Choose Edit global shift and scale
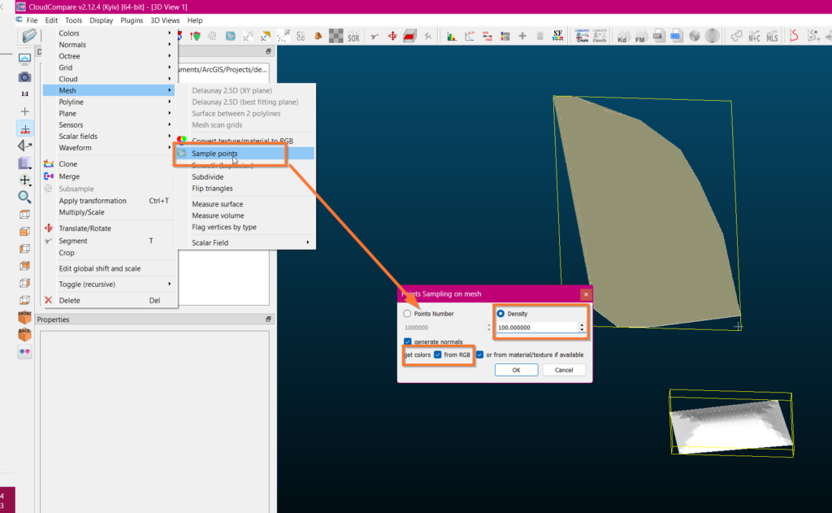The height and width of the screenshot is (513, 832). click(x=110, y=269)
